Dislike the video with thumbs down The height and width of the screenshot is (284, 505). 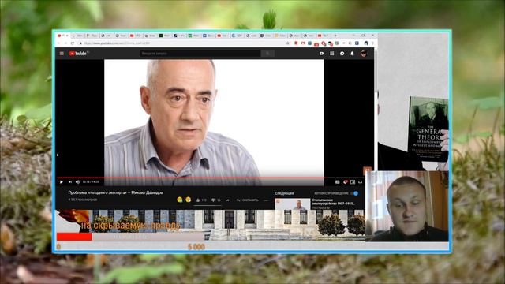point(213,200)
